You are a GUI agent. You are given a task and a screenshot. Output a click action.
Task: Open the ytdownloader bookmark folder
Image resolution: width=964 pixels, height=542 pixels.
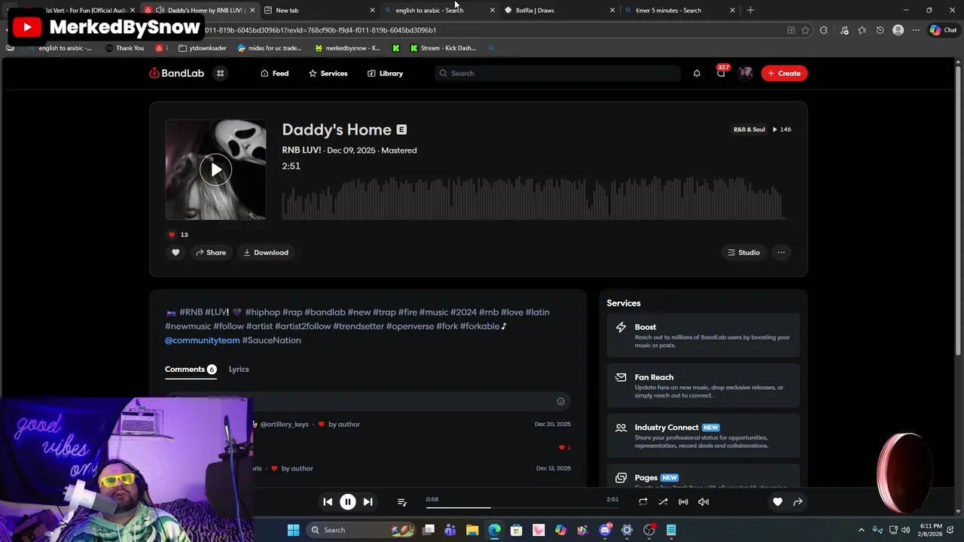tap(203, 48)
